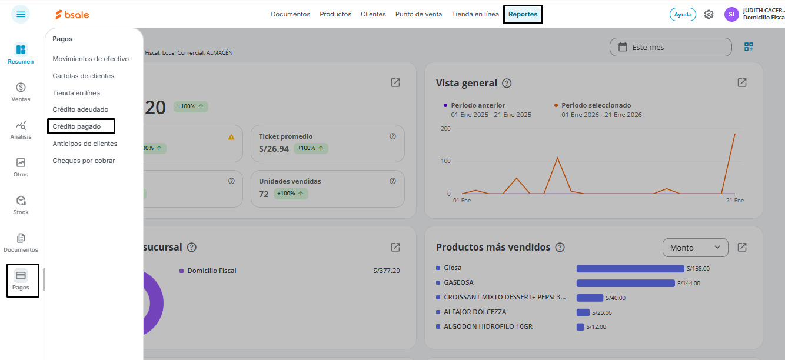Open Vista general in external view

[742, 82]
